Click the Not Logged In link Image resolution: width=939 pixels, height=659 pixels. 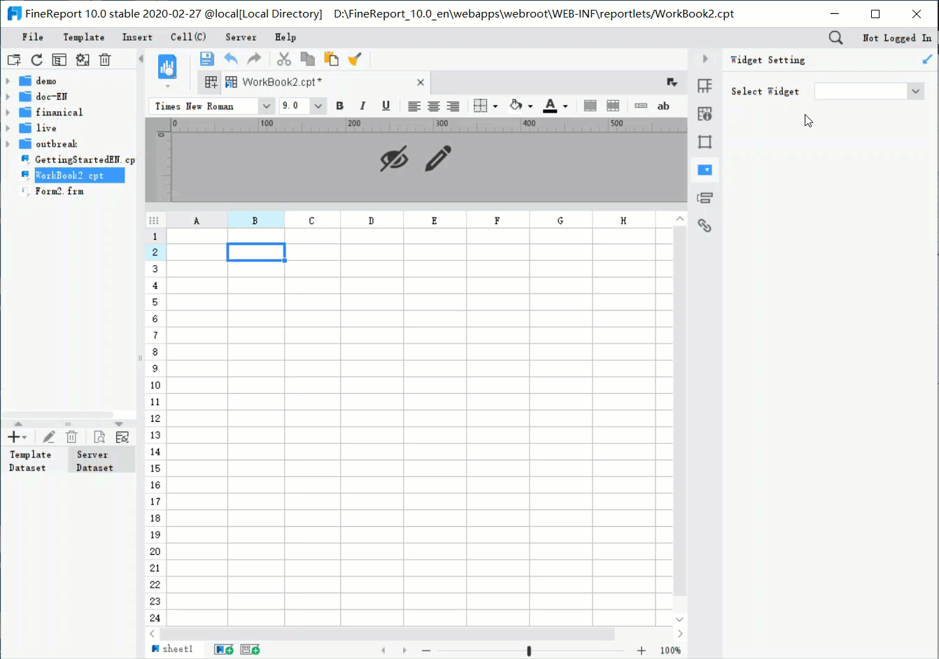click(897, 38)
